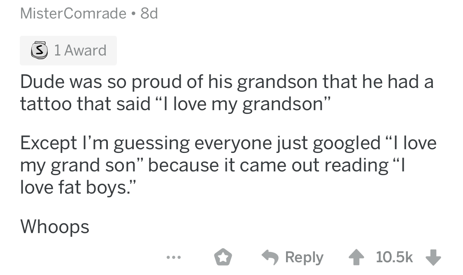463x275 pixels.
Task: Open MisterComrade's user profile
Action: click(x=73, y=14)
